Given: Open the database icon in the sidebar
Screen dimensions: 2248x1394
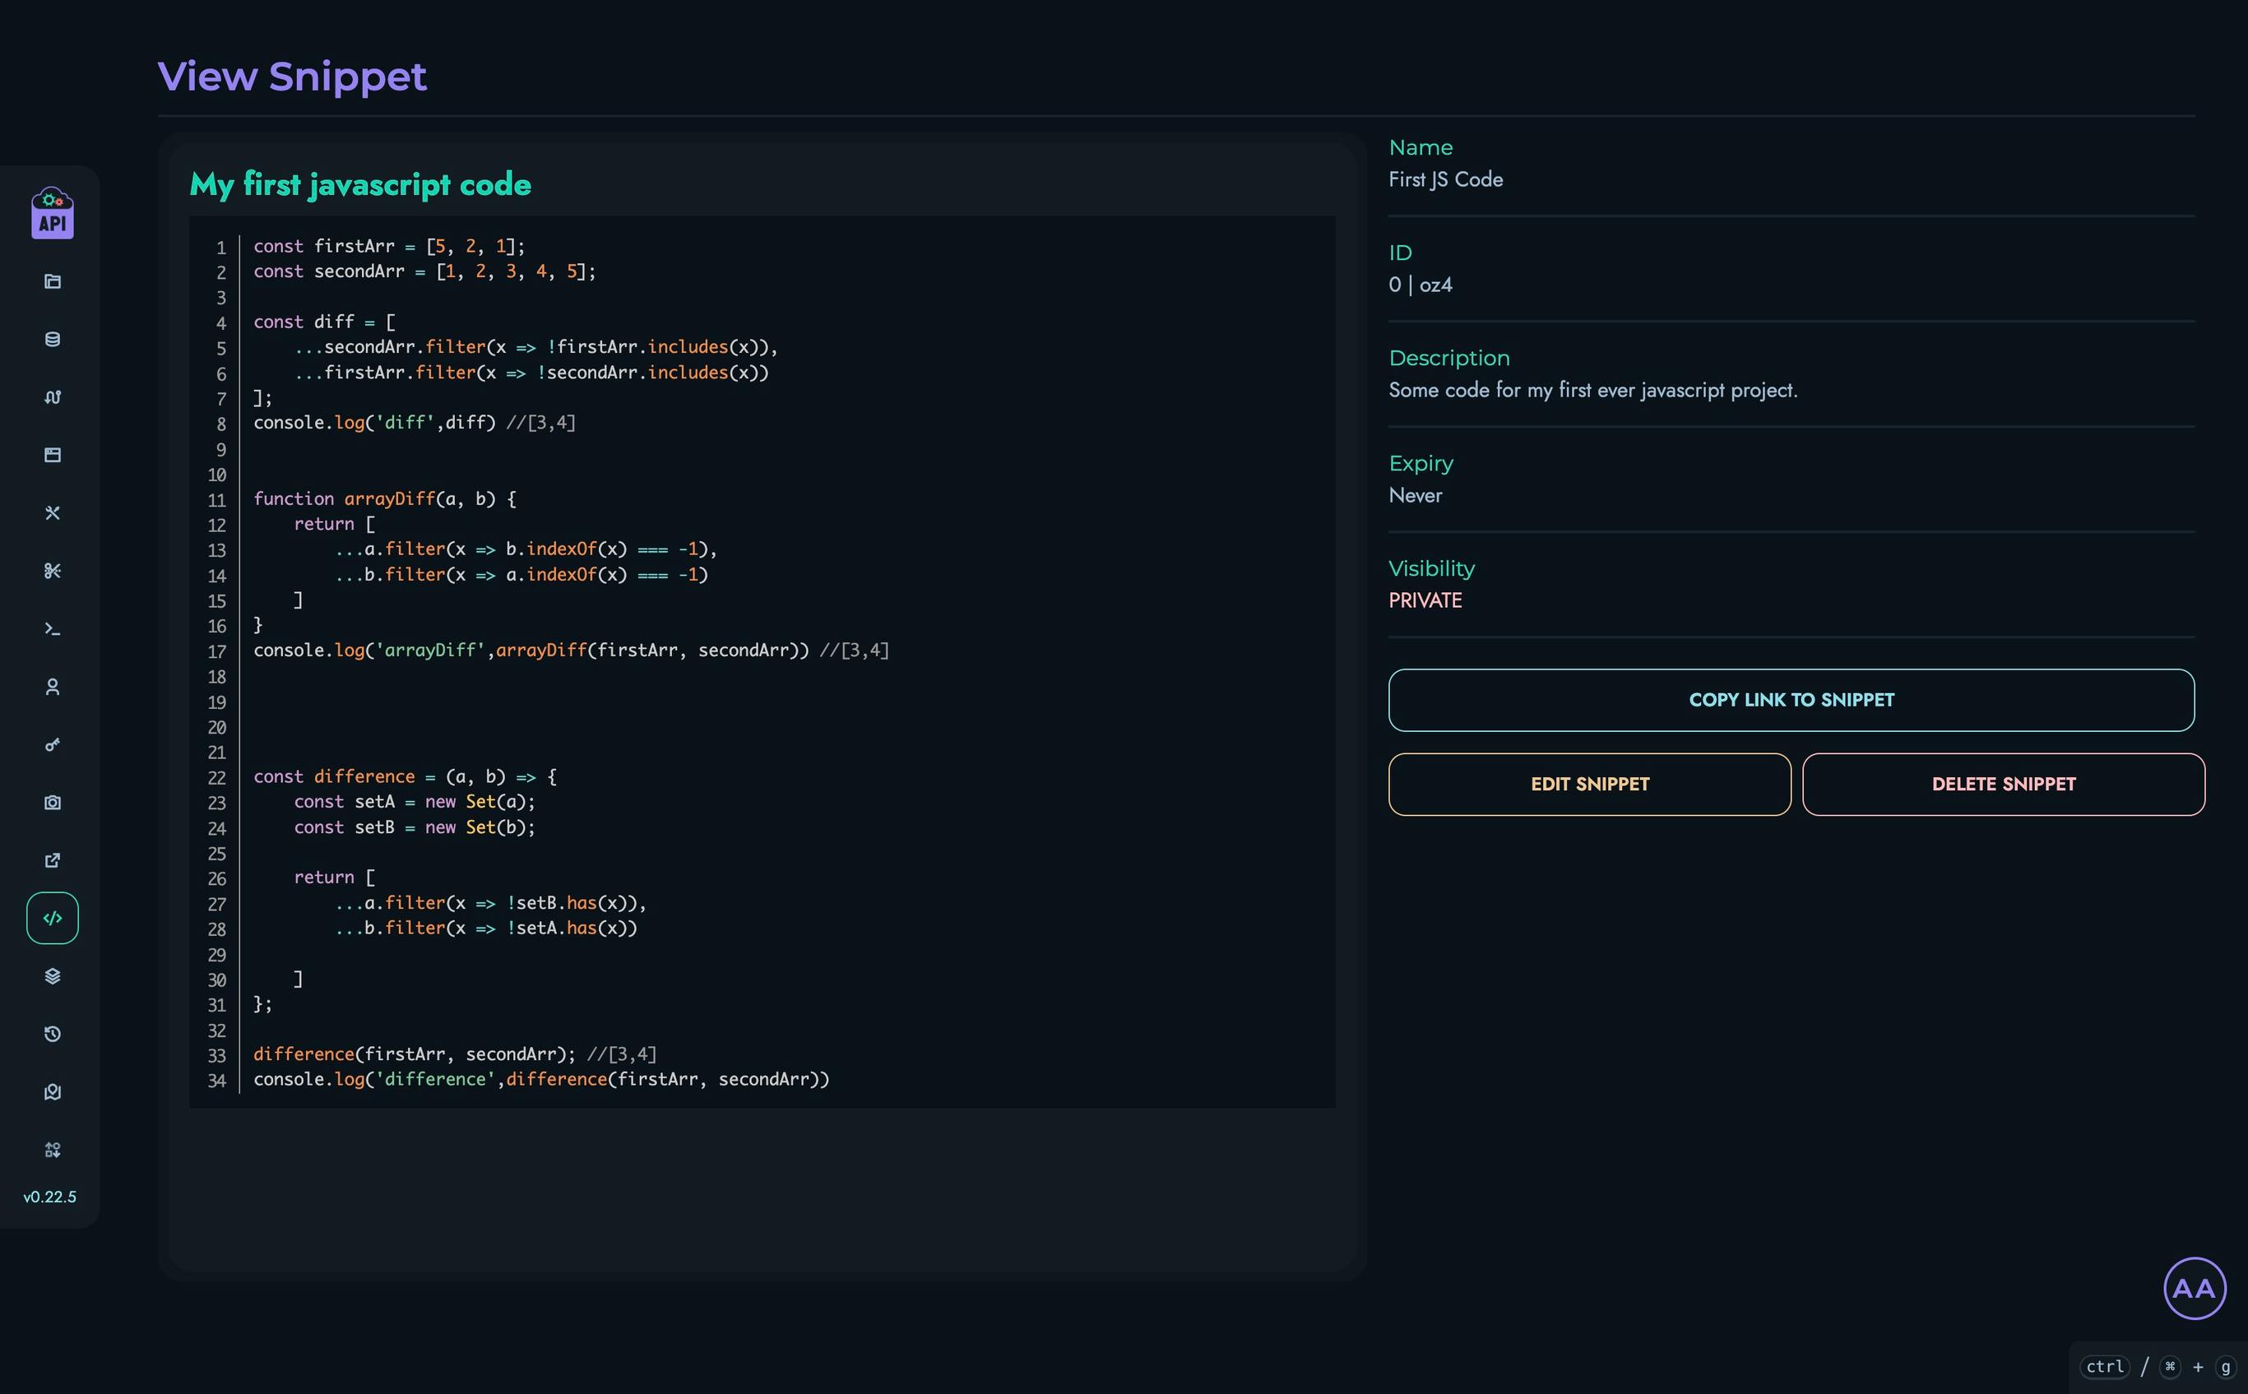Looking at the screenshot, I should pos(53,340).
